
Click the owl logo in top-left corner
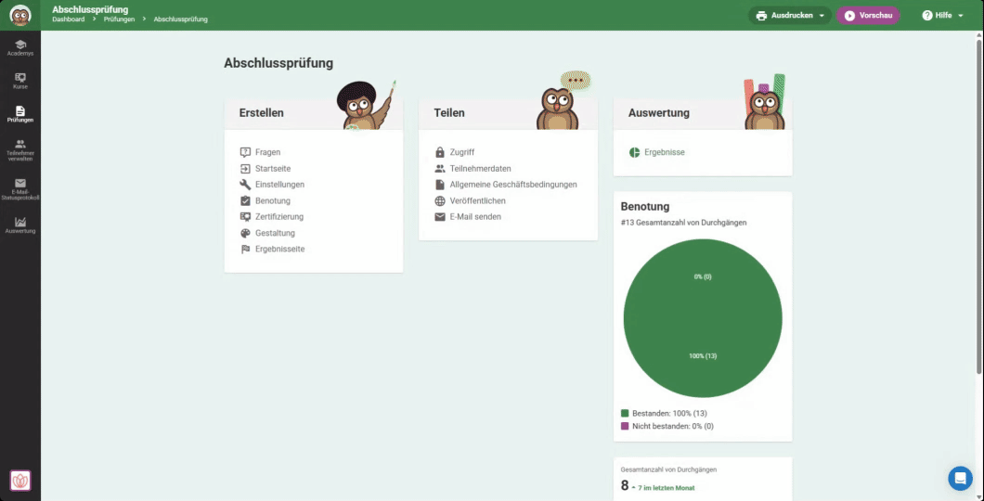pos(20,15)
